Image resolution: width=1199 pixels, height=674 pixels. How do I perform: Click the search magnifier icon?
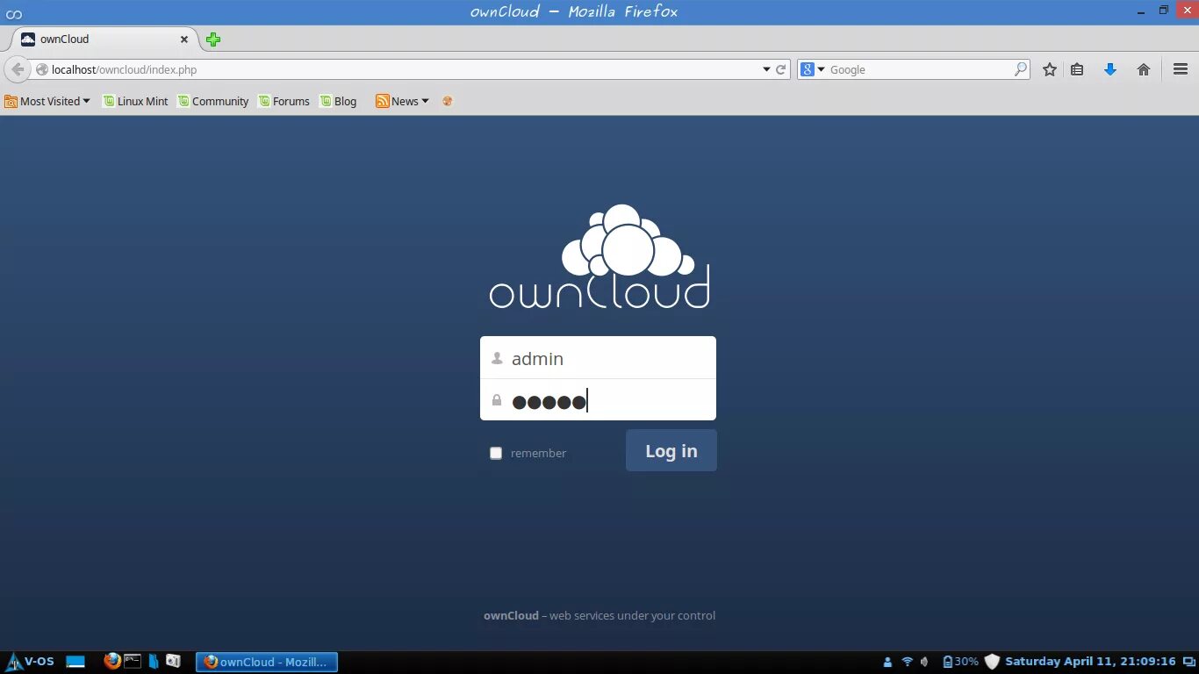1021,69
